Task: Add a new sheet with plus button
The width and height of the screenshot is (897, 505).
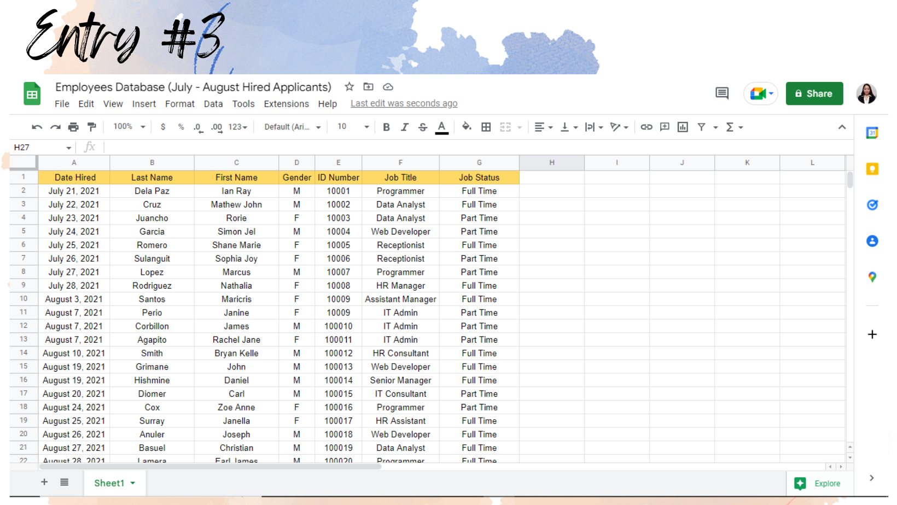Action: (x=44, y=482)
